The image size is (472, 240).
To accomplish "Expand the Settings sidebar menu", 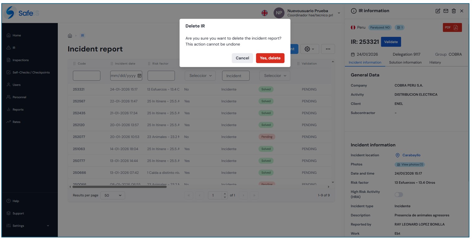I will click(x=48, y=226).
